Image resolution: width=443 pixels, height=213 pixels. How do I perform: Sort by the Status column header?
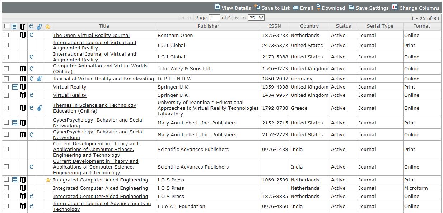(343, 26)
